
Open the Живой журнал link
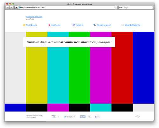[x=104, y=25]
